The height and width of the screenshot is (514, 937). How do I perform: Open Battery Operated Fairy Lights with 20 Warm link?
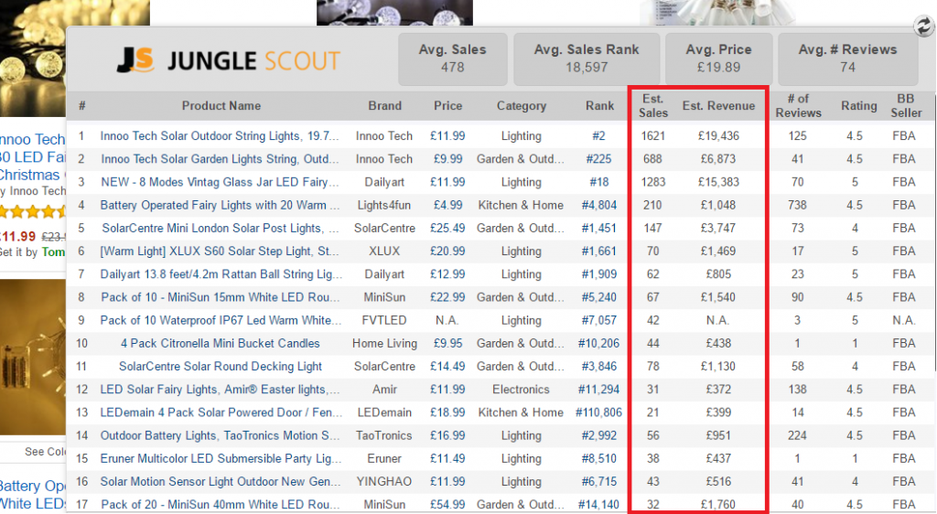[220, 206]
